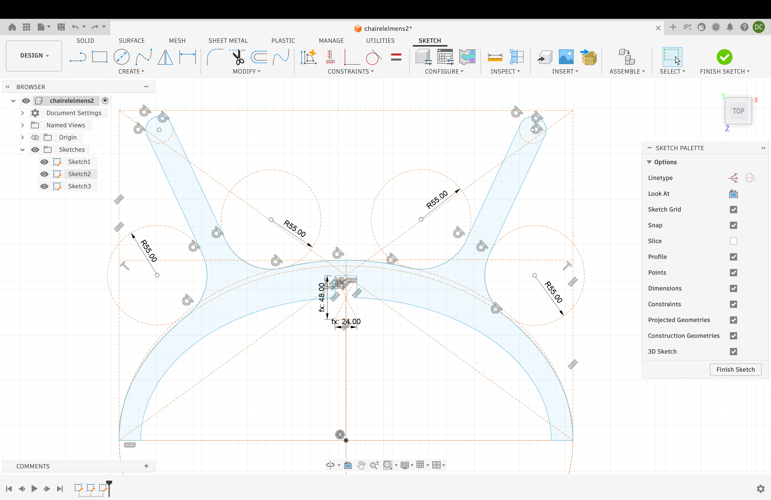Toggle the Snap checkbox
The height and width of the screenshot is (500, 771).
[734, 225]
